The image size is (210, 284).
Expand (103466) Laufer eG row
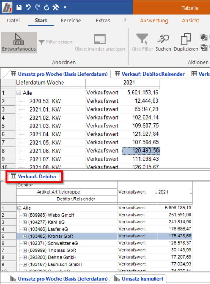[x=25, y=229]
